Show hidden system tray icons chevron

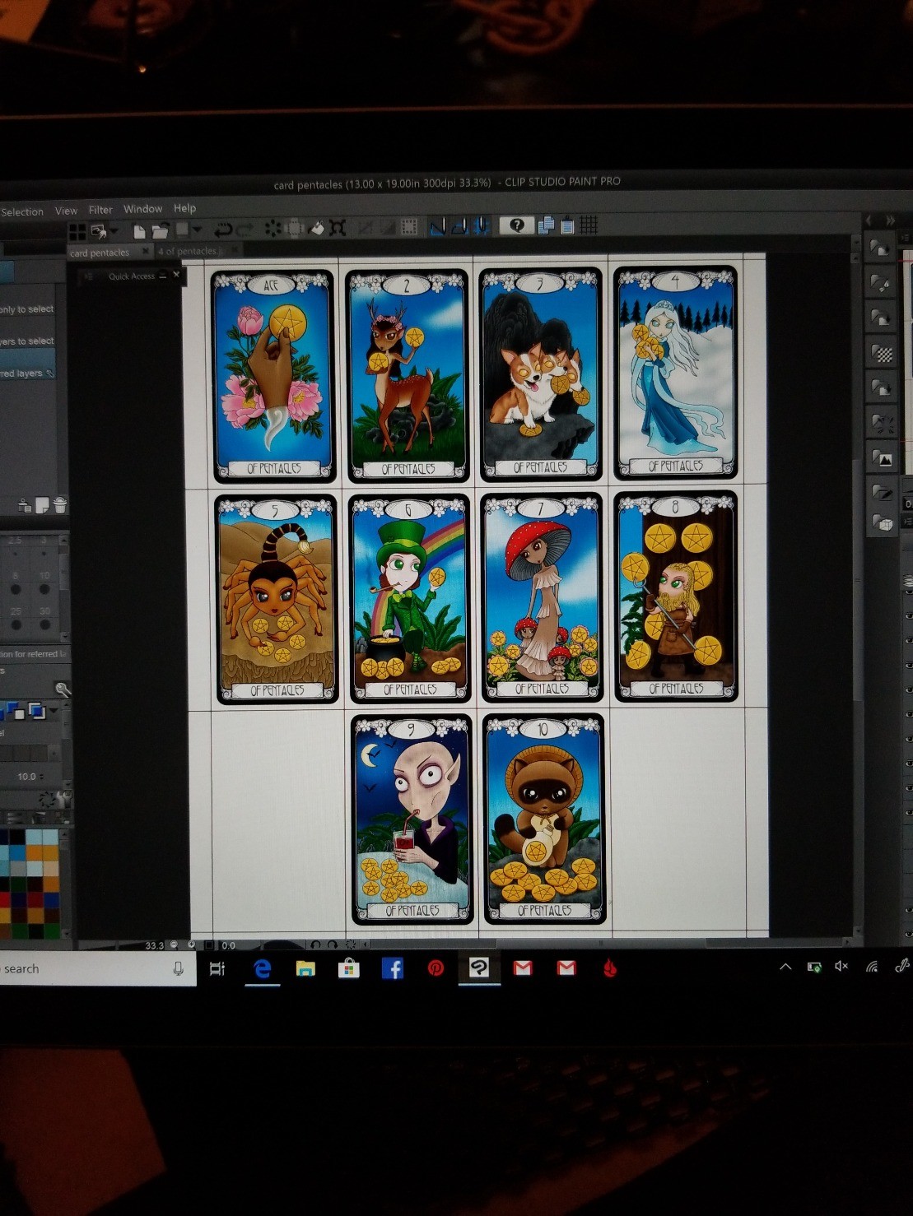click(785, 967)
